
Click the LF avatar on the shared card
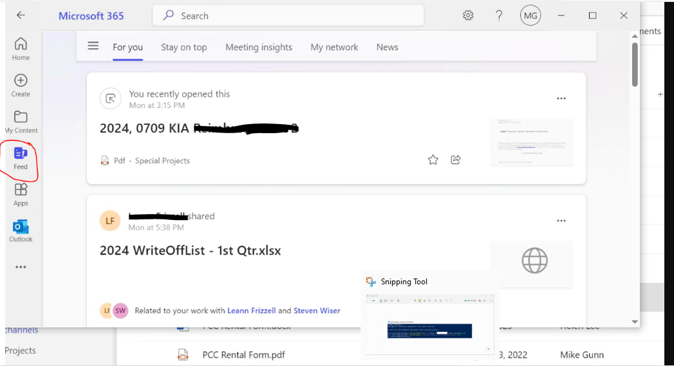click(x=110, y=221)
